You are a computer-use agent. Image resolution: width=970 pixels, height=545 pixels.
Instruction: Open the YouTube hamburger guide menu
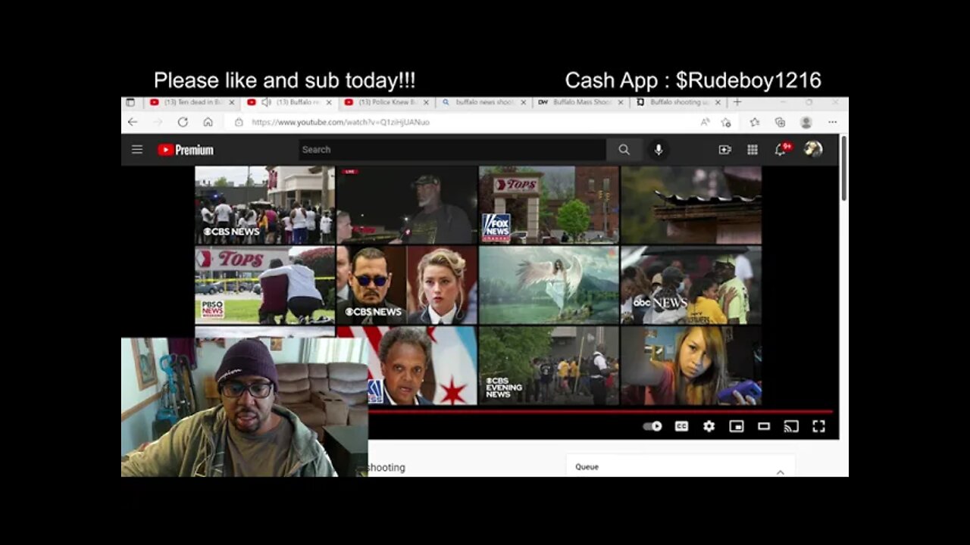(137, 150)
